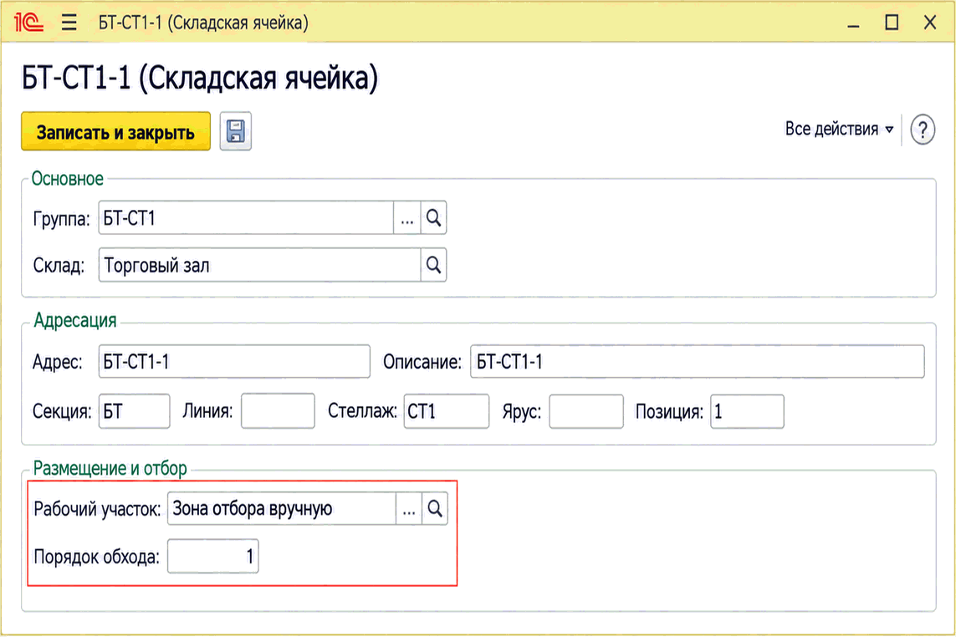
Task: Click into the Склад input field
Action: 260,264
